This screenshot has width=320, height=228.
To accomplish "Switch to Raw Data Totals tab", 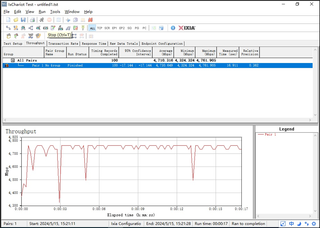I will point(124,44).
